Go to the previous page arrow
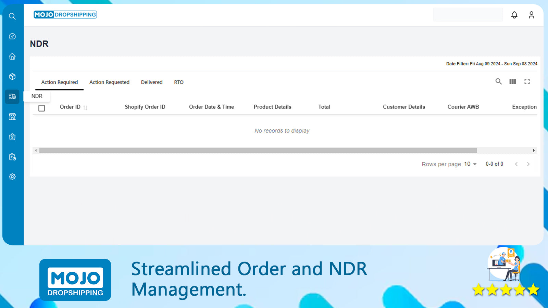 click(516, 164)
